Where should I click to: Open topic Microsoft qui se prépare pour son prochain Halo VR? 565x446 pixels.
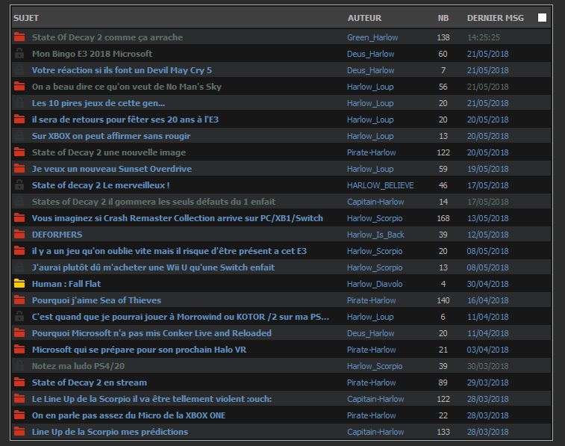point(139,350)
